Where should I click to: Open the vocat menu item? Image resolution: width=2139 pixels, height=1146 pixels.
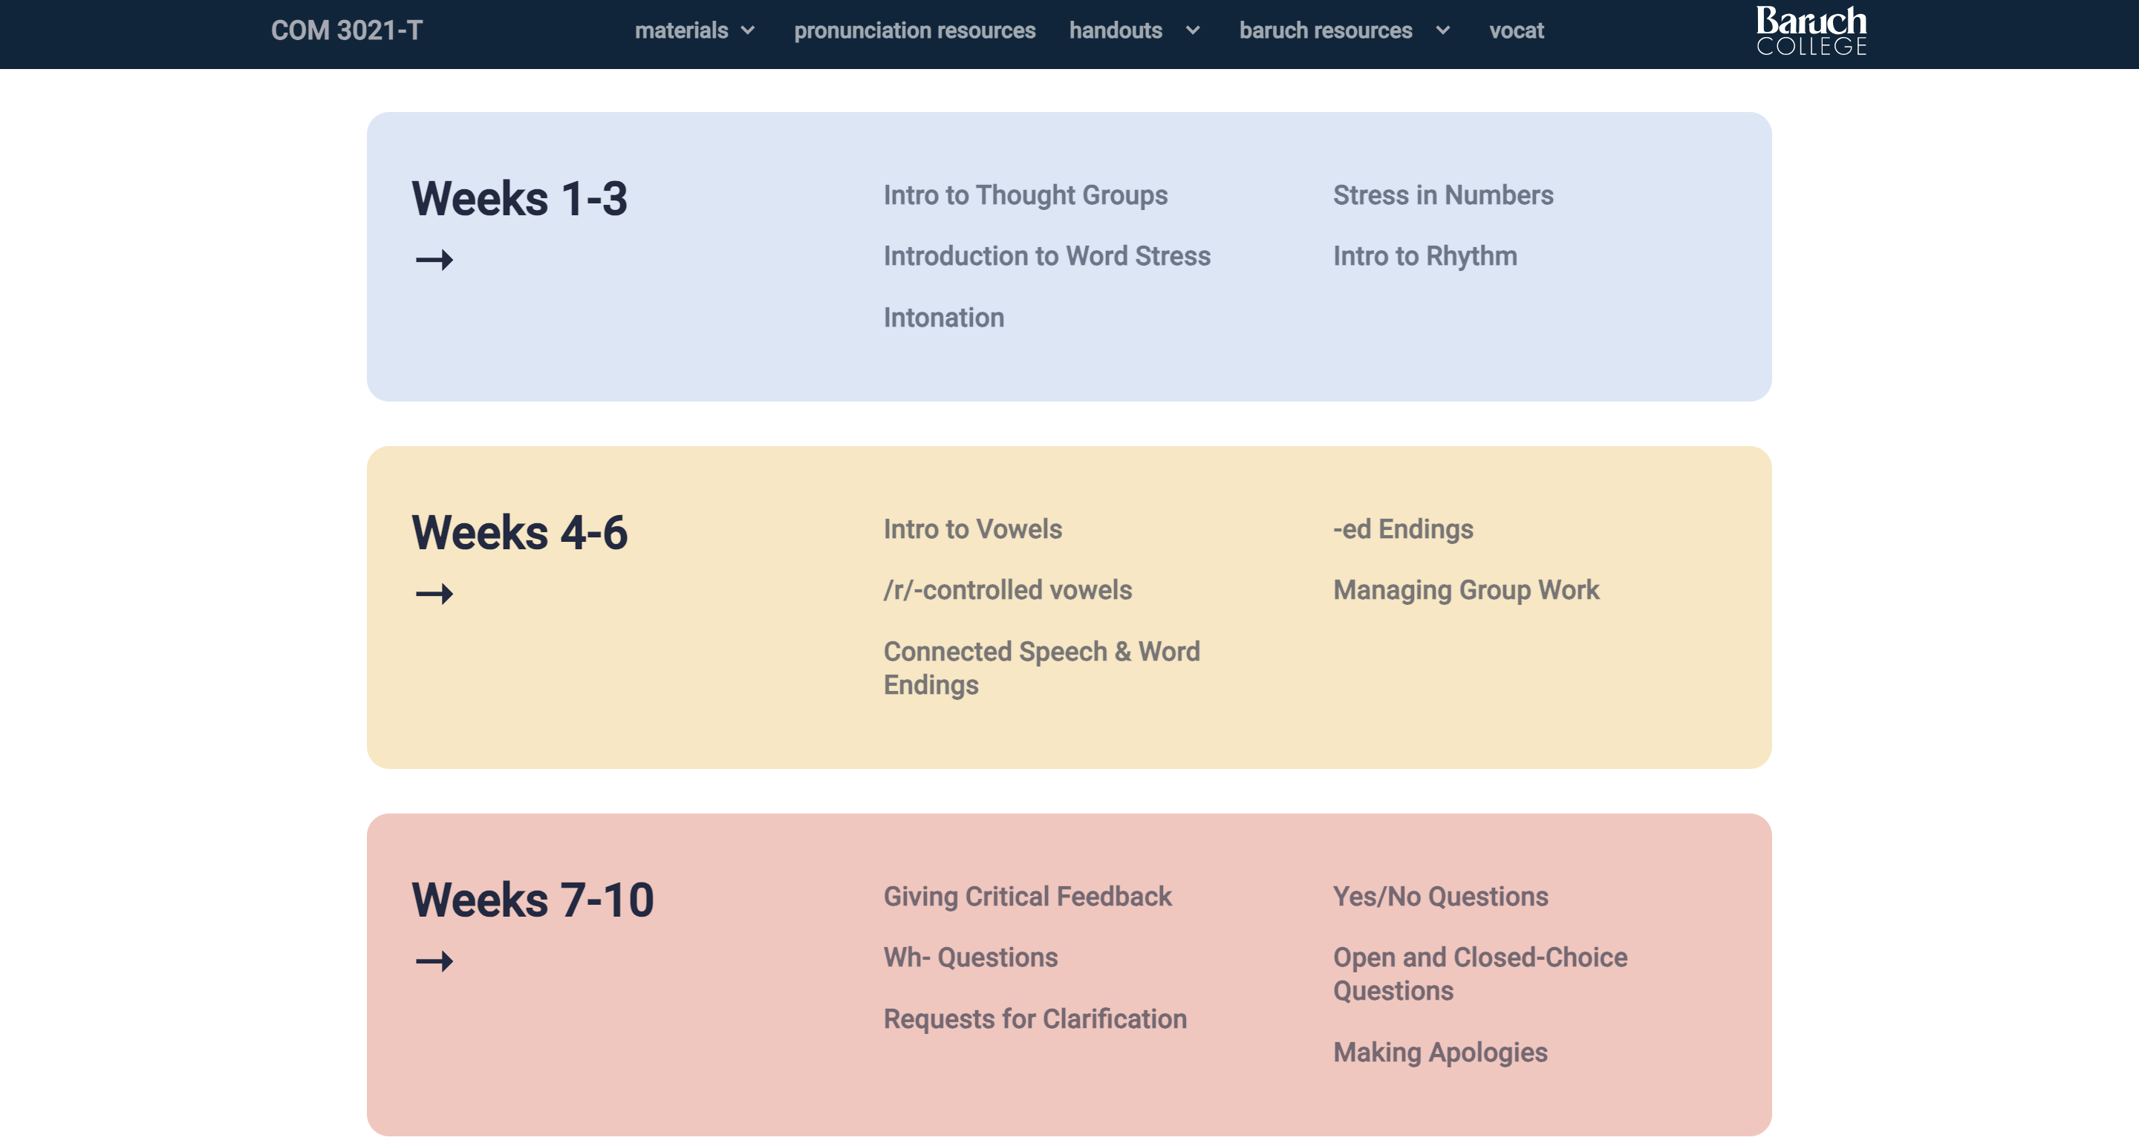1515,30
